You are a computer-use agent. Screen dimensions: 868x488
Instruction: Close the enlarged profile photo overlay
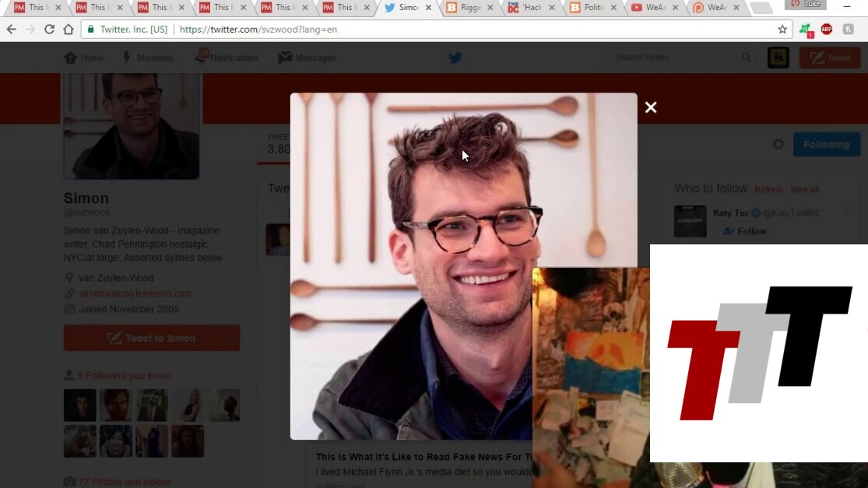pos(651,107)
